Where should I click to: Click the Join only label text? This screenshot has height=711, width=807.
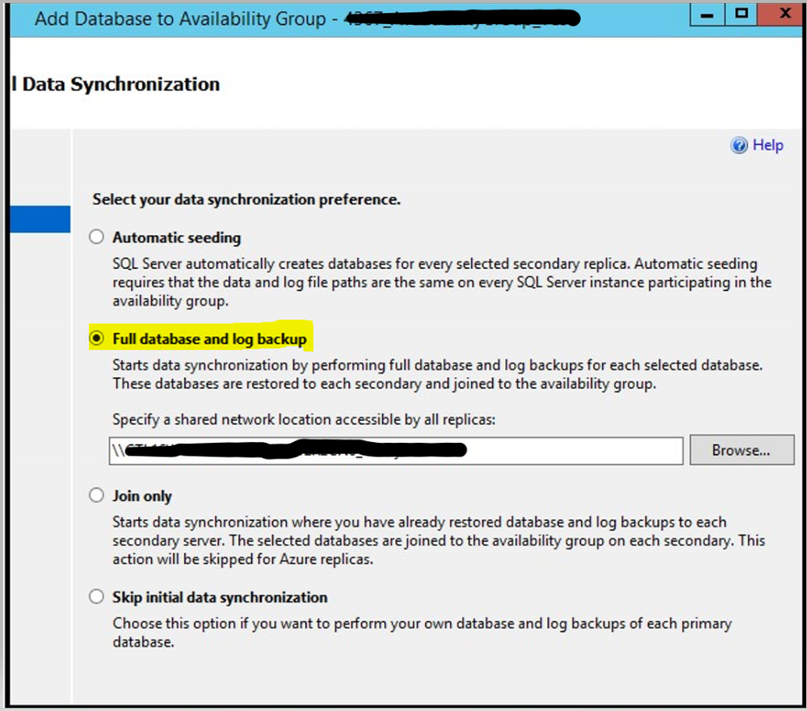click(x=142, y=496)
